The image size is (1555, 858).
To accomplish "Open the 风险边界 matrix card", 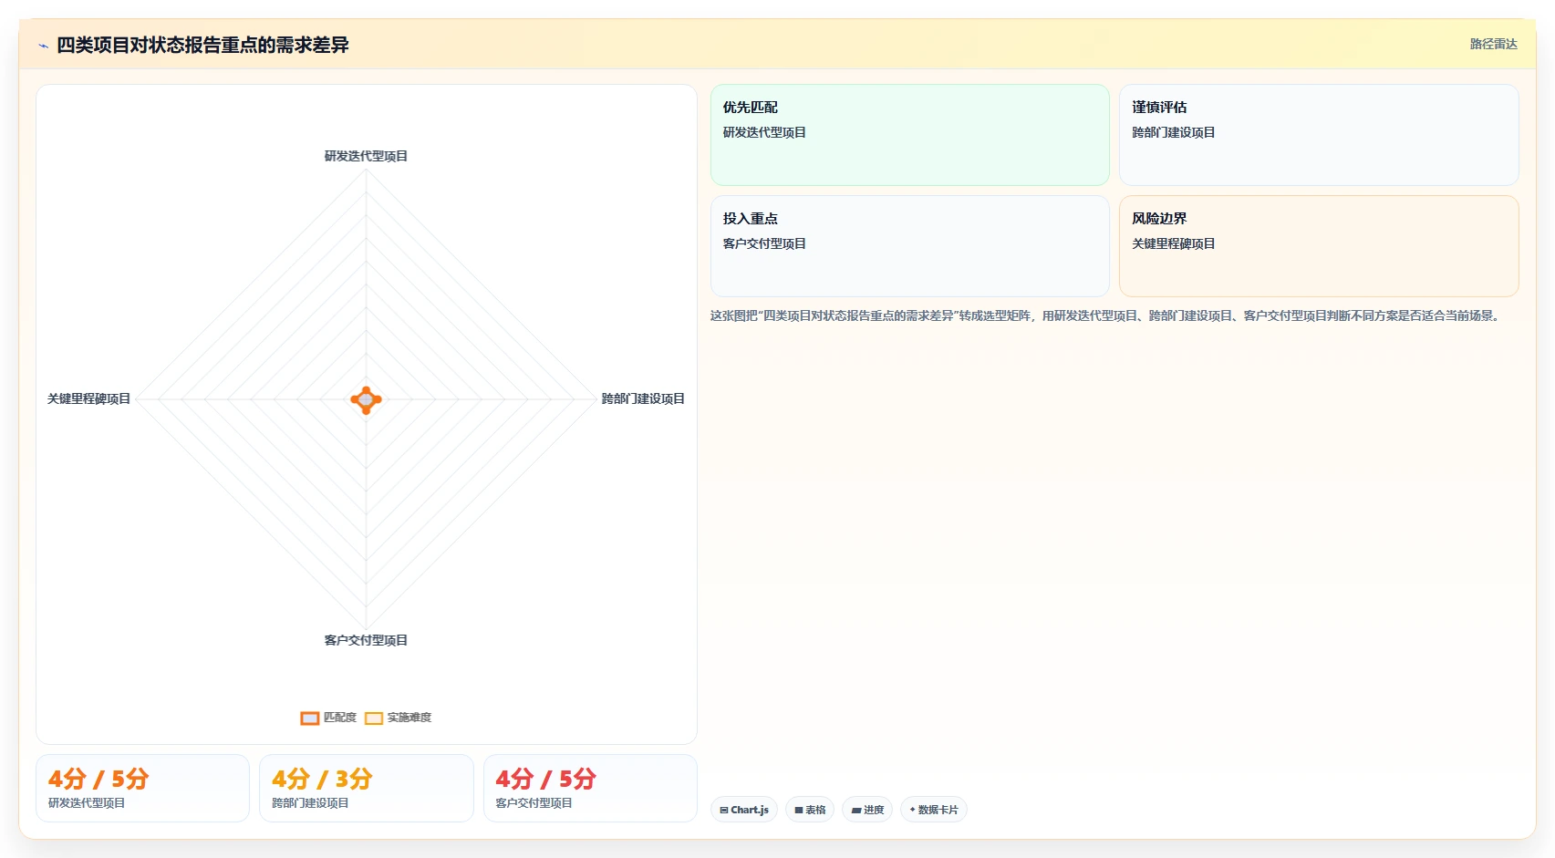I will pos(1319,246).
